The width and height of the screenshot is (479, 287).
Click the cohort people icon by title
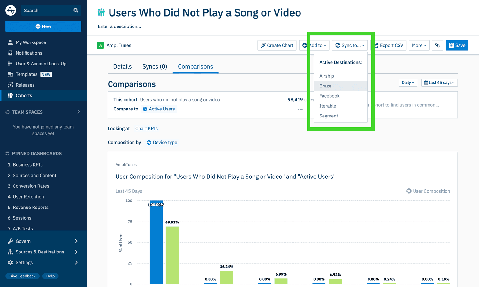101,13
